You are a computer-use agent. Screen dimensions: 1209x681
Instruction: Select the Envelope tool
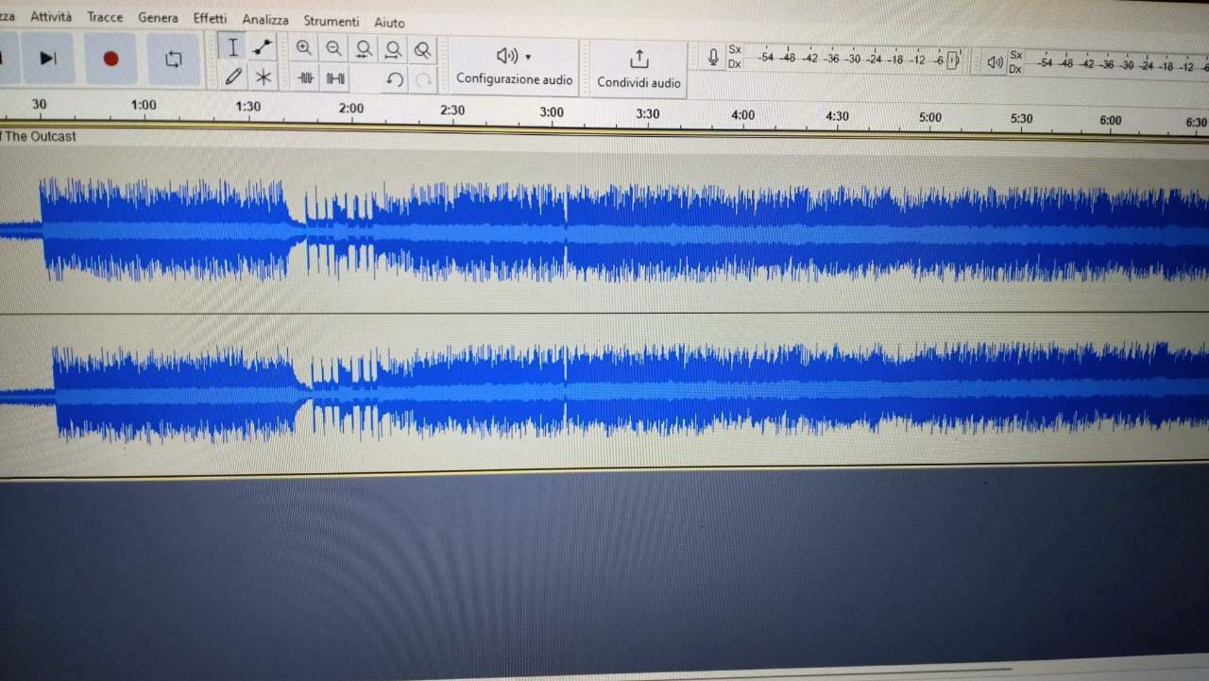pyautogui.click(x=263, y=47)
